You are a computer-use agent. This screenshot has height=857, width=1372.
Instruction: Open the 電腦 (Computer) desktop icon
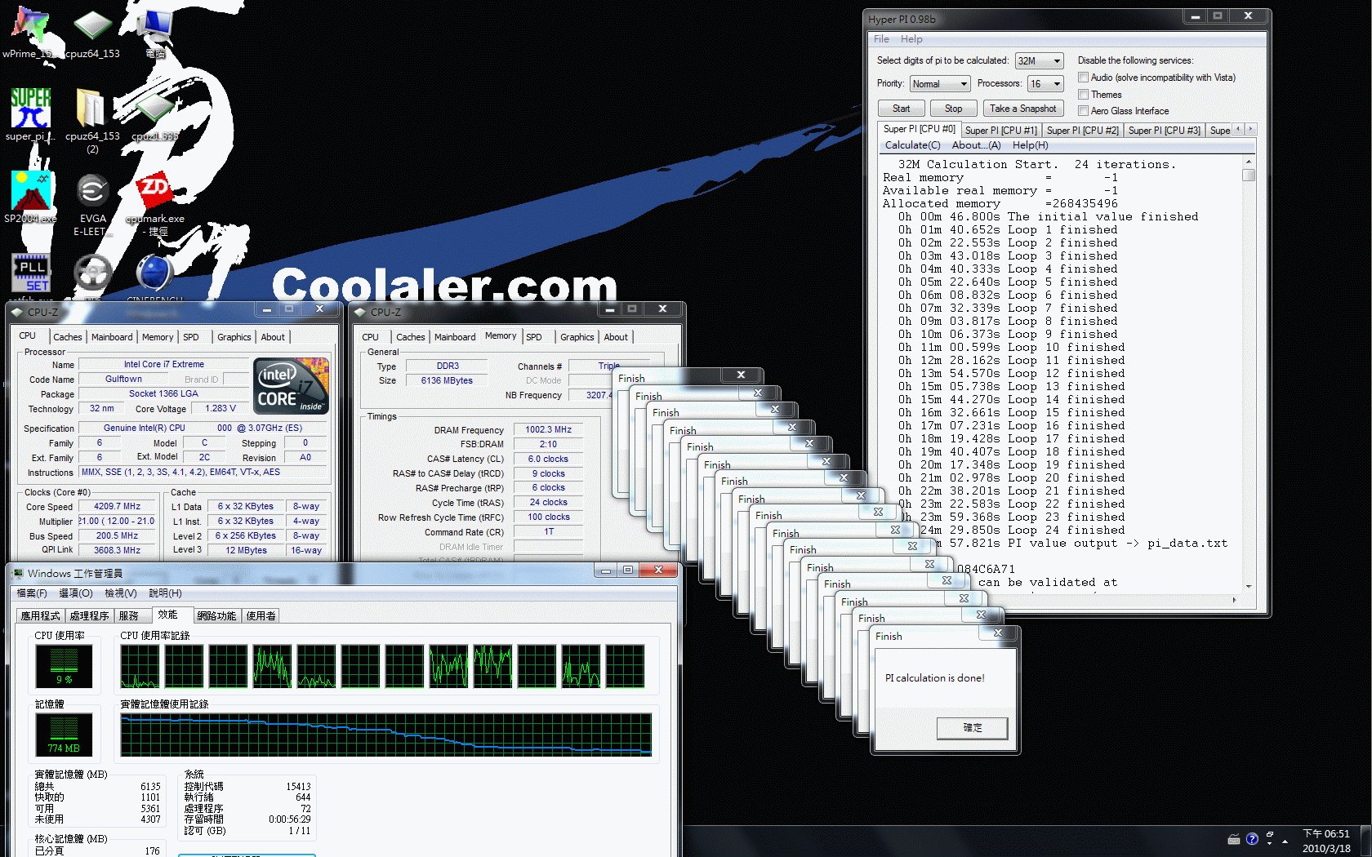pos(154,33)
